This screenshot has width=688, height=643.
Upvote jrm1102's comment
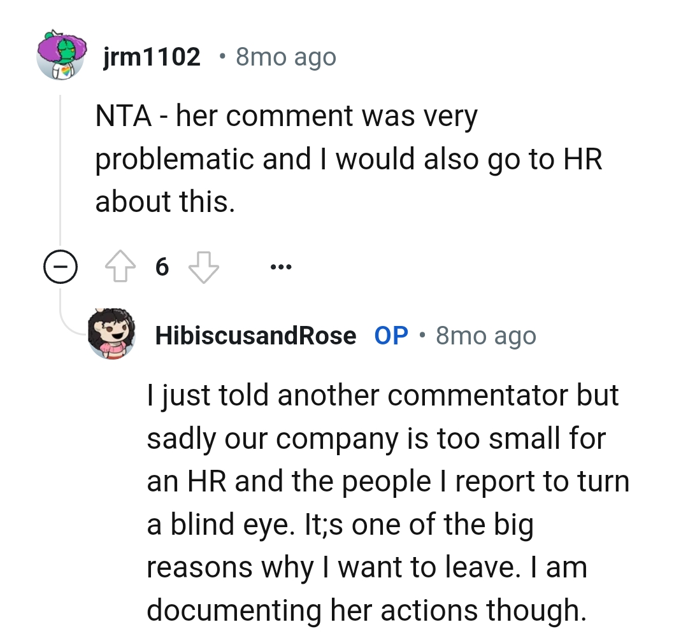(x=120, y=268)
